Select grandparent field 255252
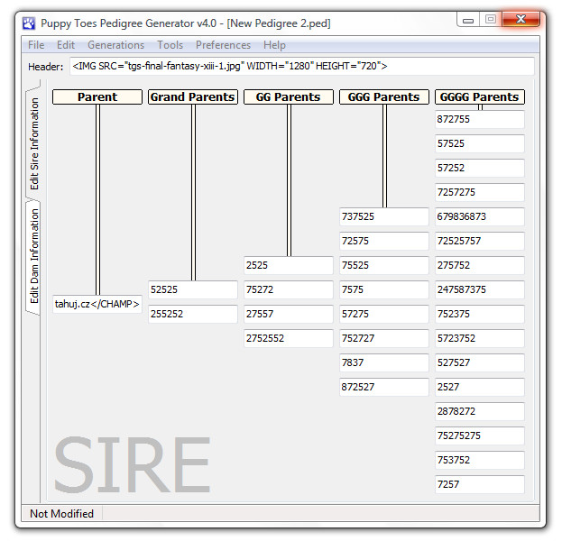This screenshot has width=562, height=541. 193,314
